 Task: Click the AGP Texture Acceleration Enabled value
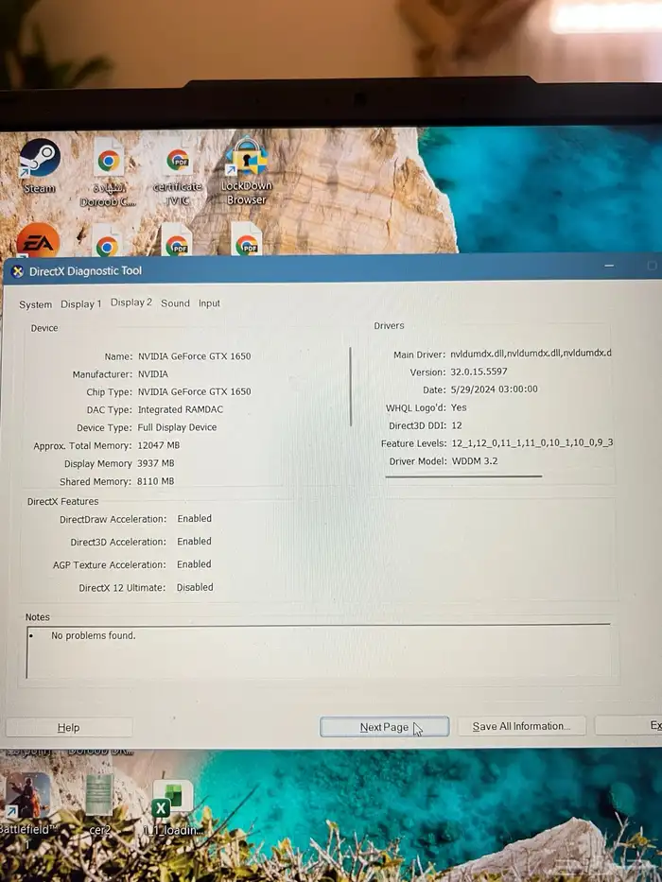pyautogui.click(x=194, y=564)
